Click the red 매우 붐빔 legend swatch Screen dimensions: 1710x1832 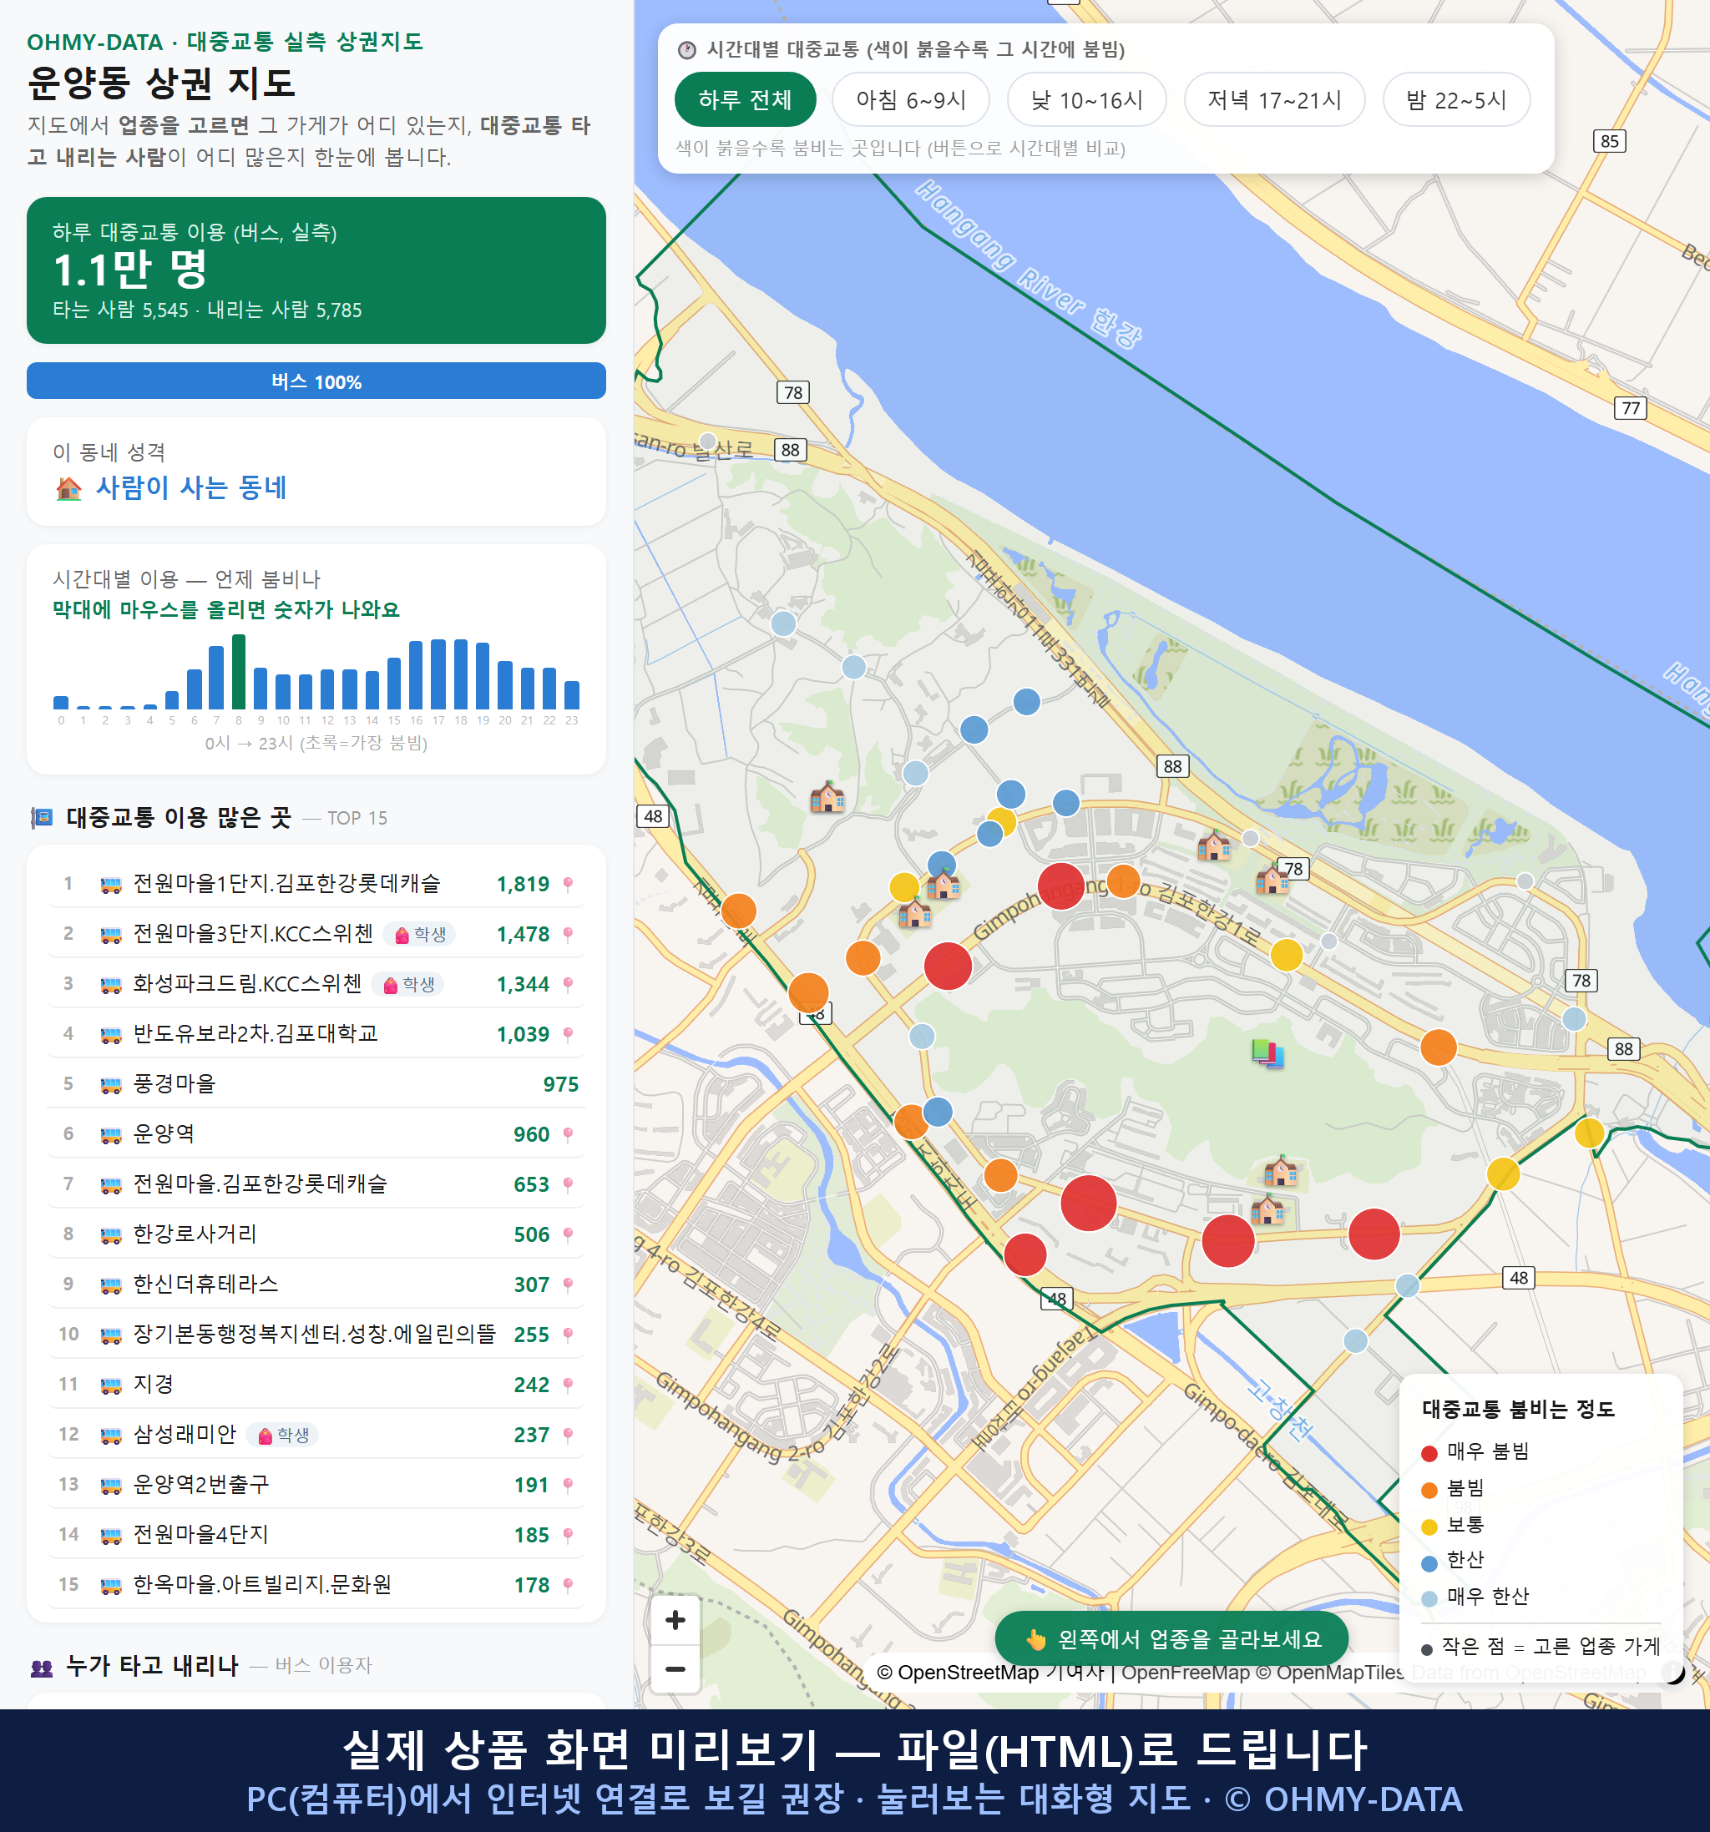[1429, 1453]
